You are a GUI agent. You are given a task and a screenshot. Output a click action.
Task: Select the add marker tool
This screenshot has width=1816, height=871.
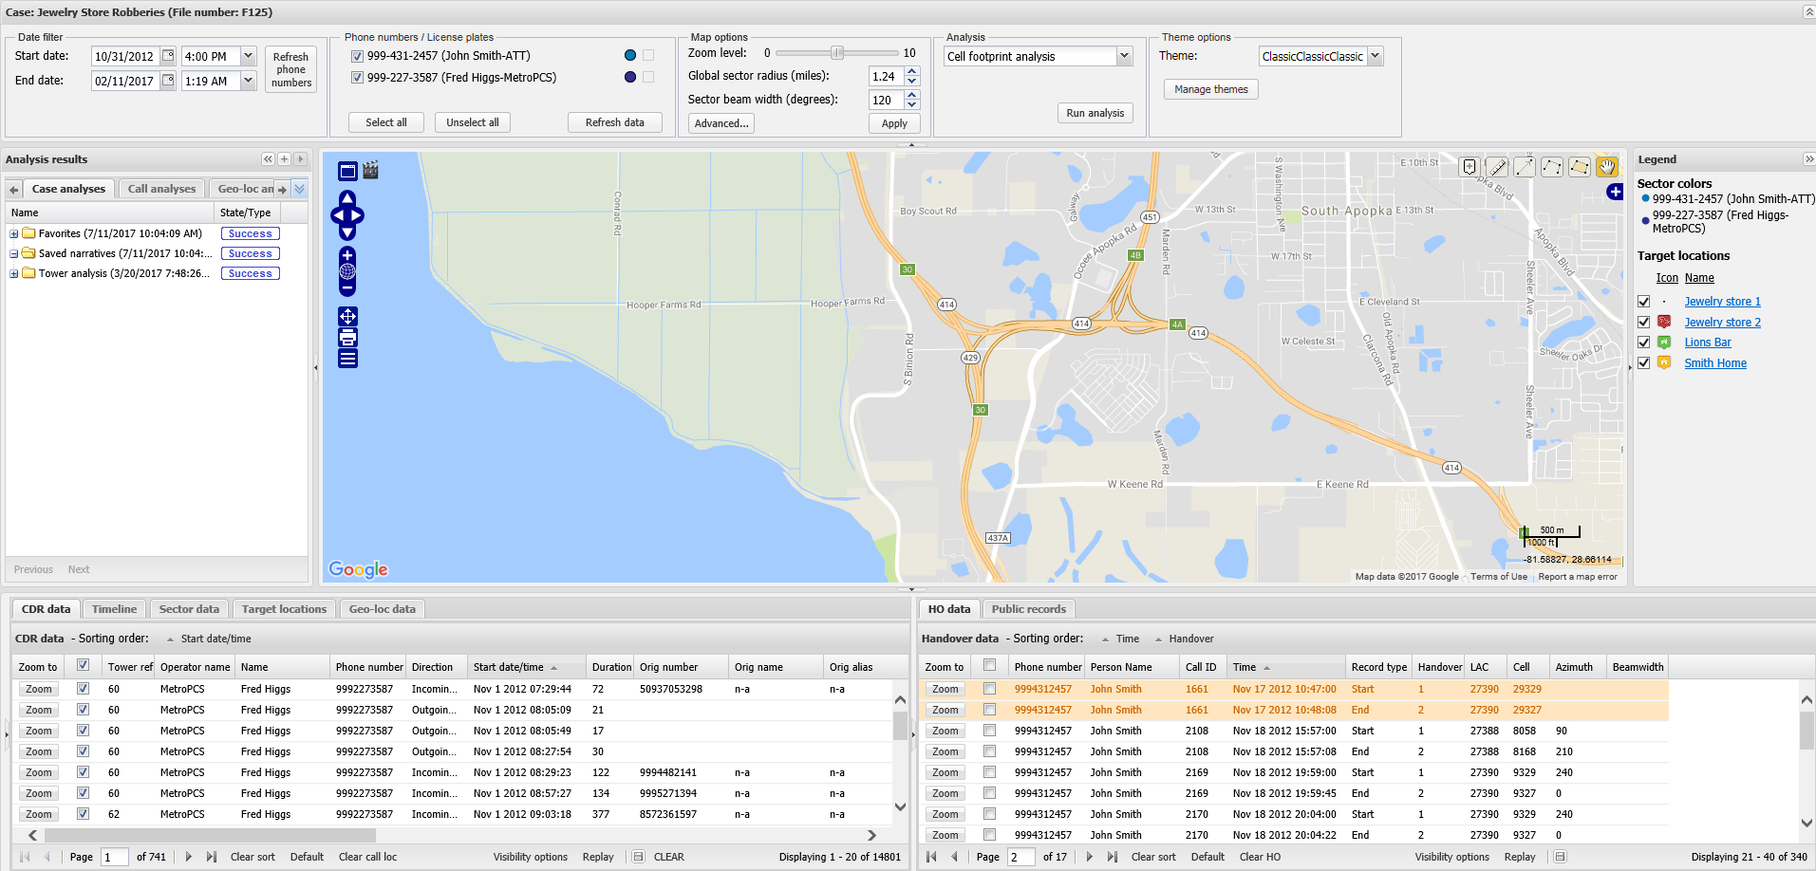1470,167
